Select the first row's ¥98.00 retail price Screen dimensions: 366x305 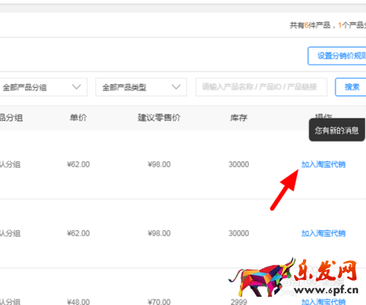pyautogui.click(x=159, y=165)
